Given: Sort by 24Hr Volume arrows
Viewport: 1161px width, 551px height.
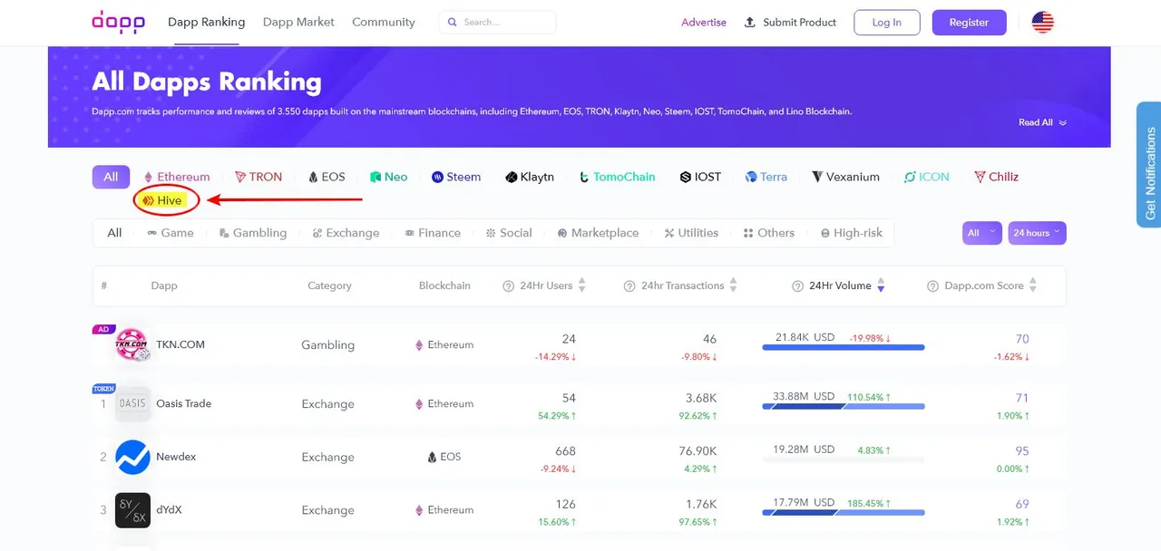Looking at the screenshot, I should (881, 285).
